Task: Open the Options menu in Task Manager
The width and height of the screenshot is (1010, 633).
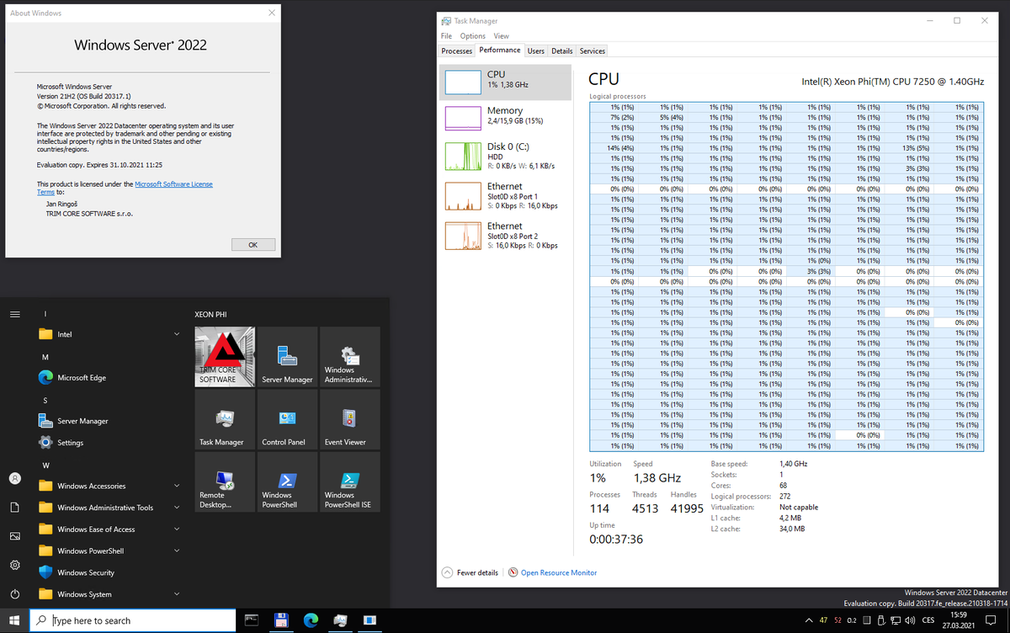Action: (473, 36)
